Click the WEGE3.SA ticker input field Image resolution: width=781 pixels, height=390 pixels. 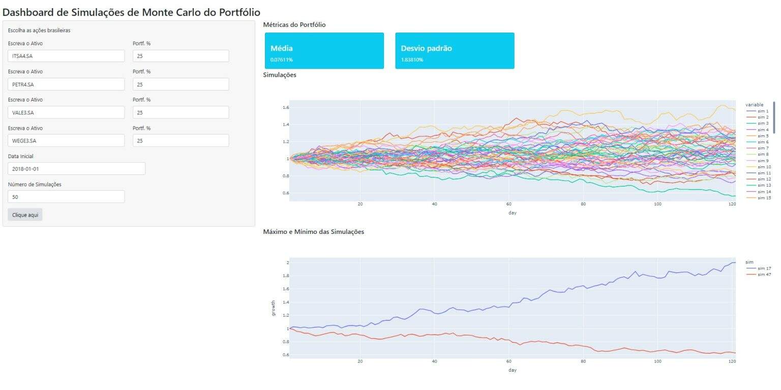65,140
